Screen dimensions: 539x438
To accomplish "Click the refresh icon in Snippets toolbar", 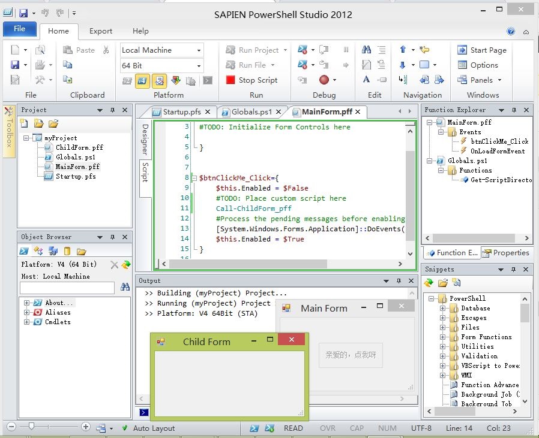I will pos(429,283).
